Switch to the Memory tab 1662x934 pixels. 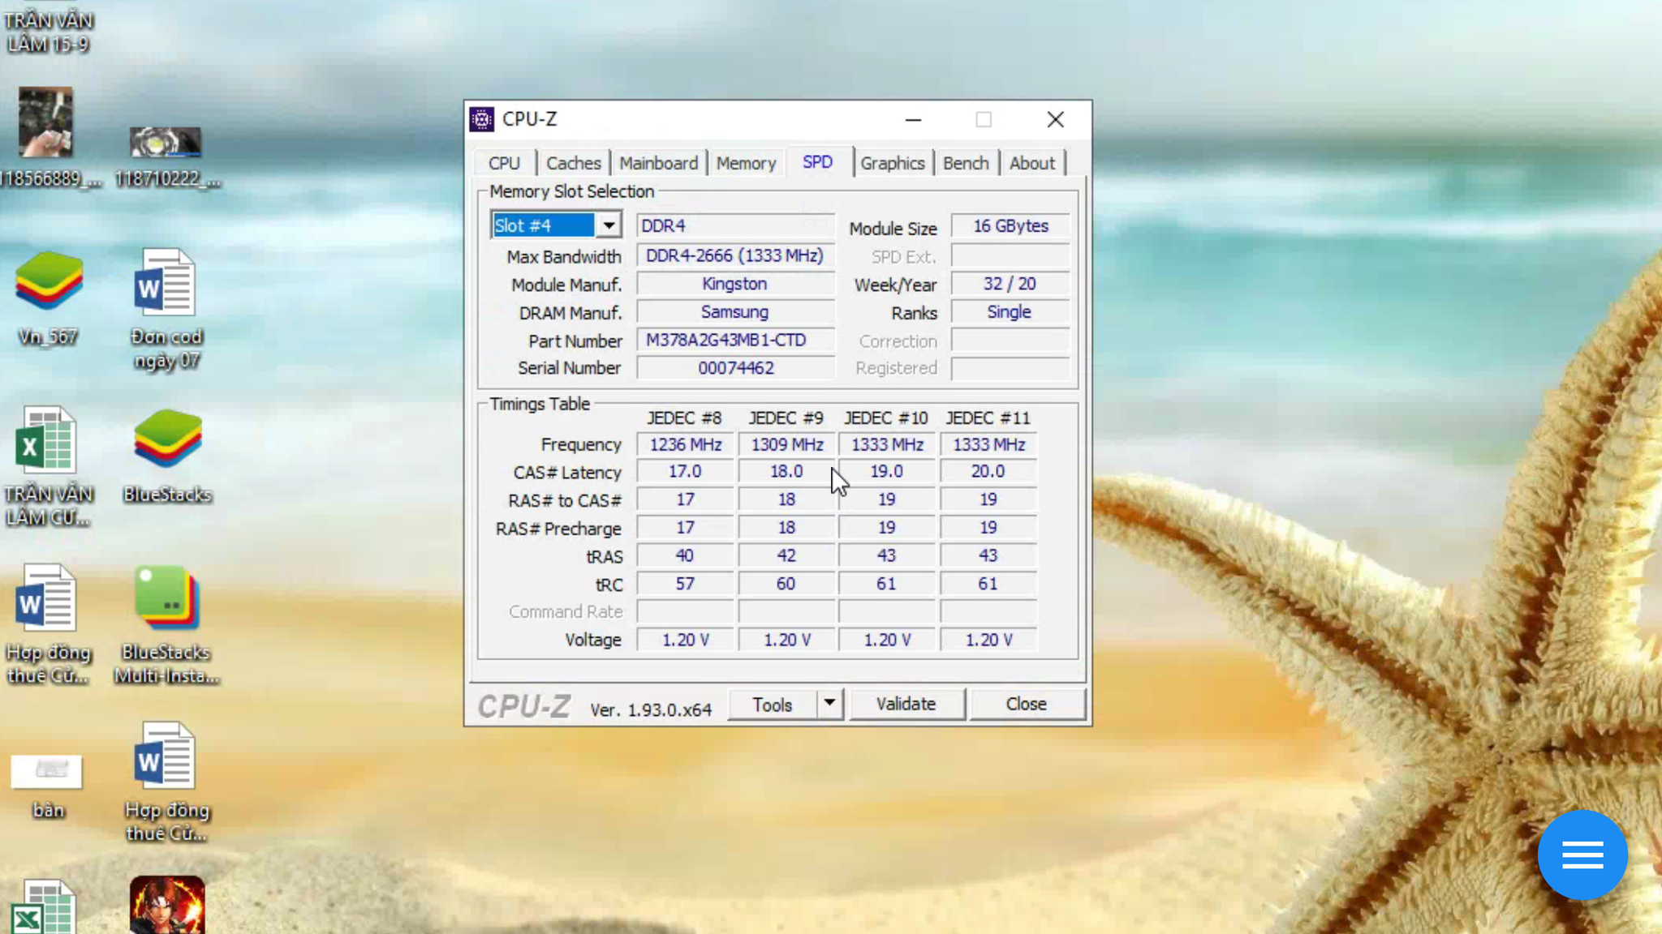746,163
